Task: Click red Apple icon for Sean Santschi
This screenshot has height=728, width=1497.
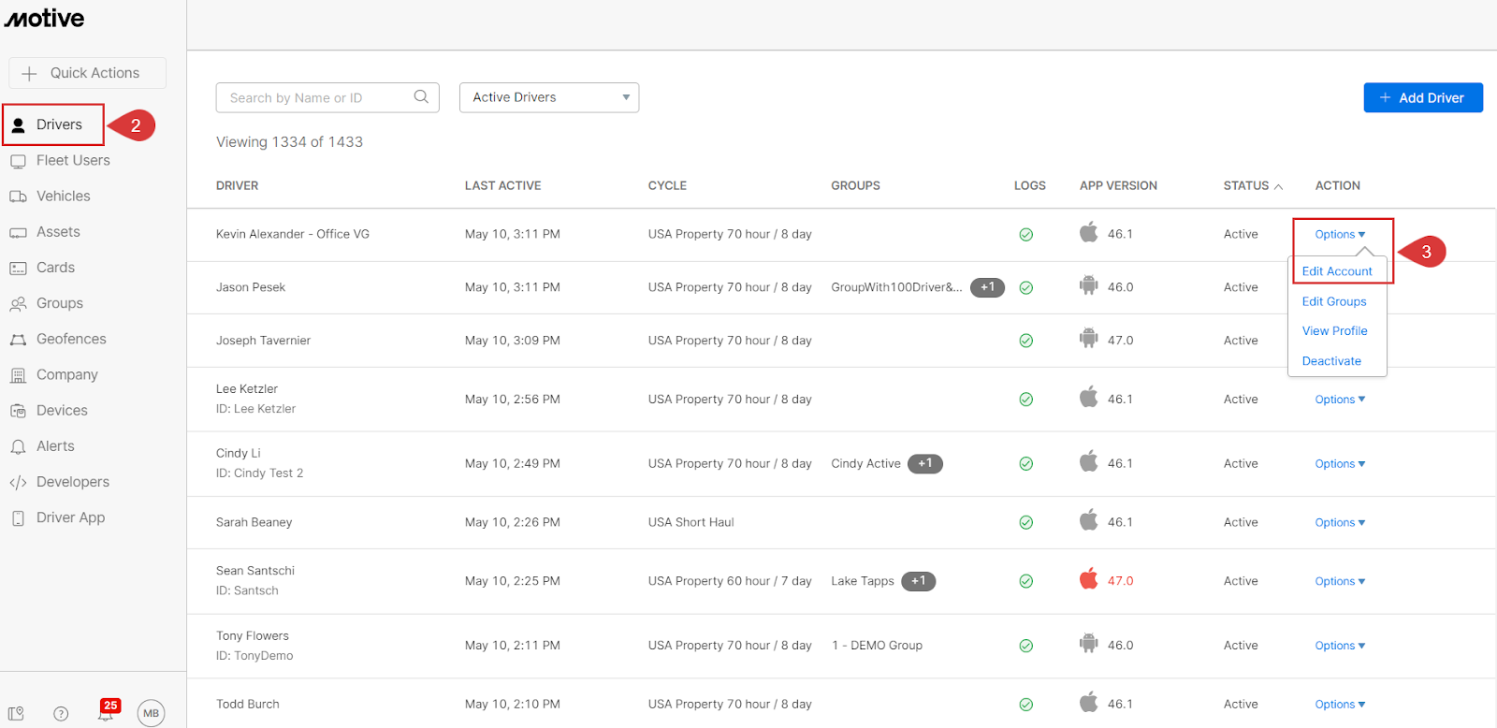Action: (1088, 578)
